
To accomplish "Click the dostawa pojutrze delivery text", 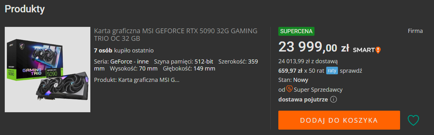I will click(303, 100).
